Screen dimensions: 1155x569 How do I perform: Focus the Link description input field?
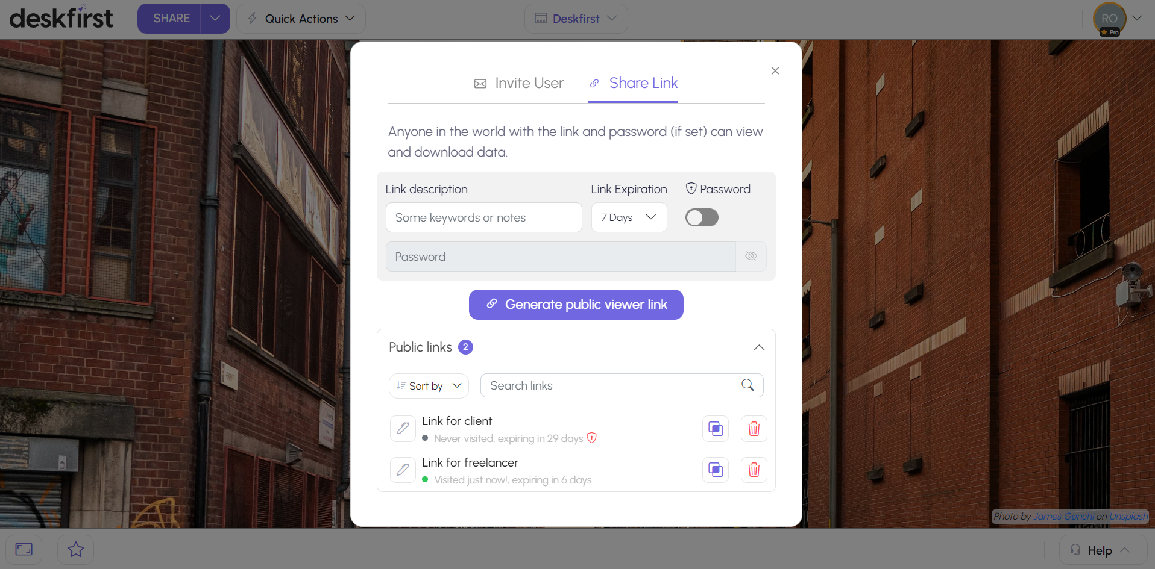click(x=484, y=217)
